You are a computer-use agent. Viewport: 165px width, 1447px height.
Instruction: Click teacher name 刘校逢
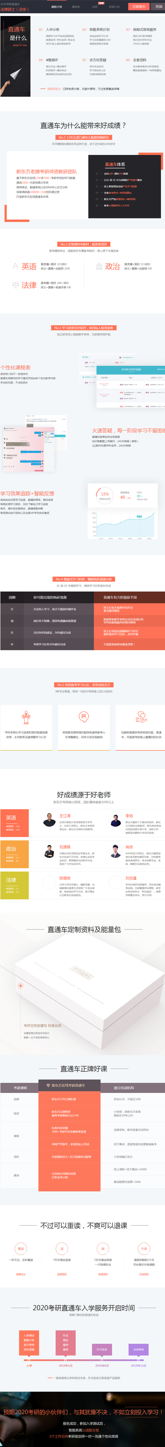pos(131,878)
